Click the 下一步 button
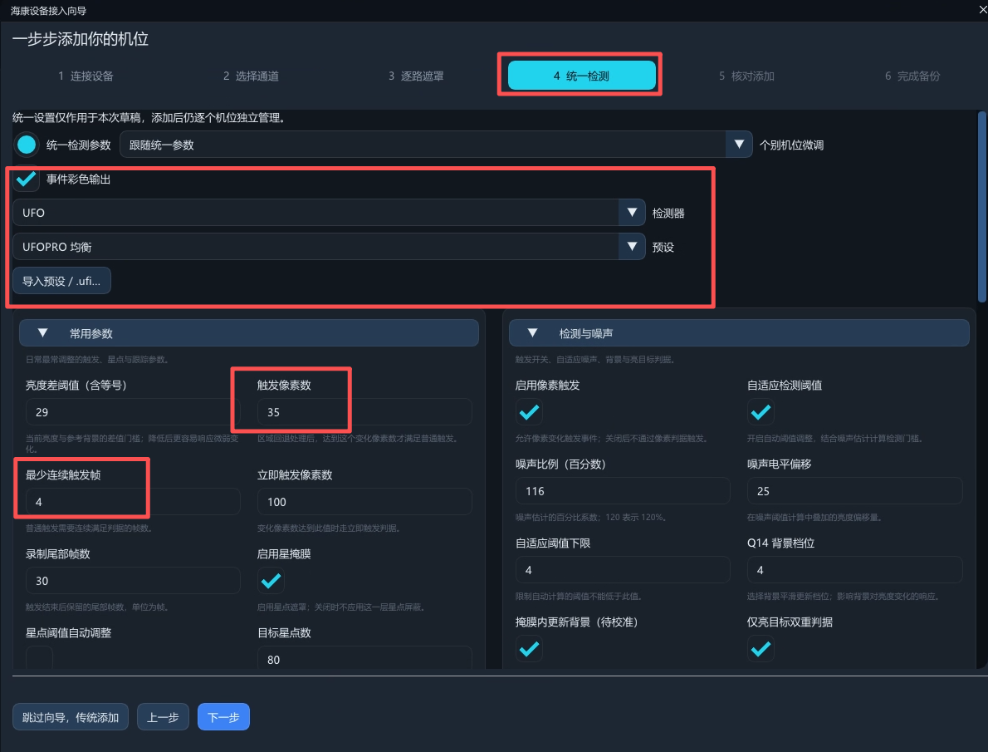This screenshot has height=752, width=988. click(223, 716)
